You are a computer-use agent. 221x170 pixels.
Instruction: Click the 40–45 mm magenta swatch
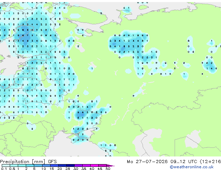click(94, 165)
